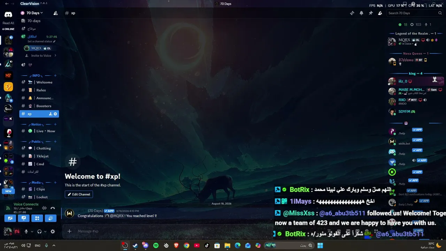
Task: Open xp channel settings gear
Action: (x=55, y=114)
